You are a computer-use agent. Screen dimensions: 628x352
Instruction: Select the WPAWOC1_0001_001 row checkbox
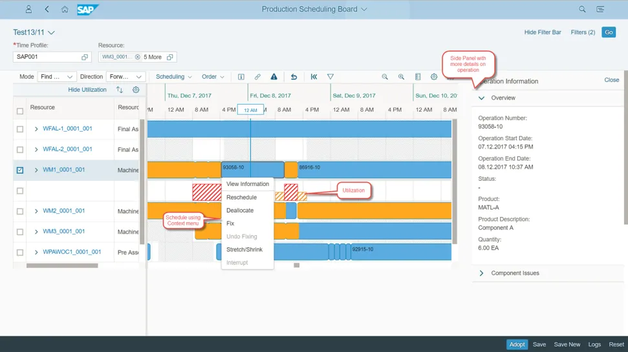tap(20, 253)
